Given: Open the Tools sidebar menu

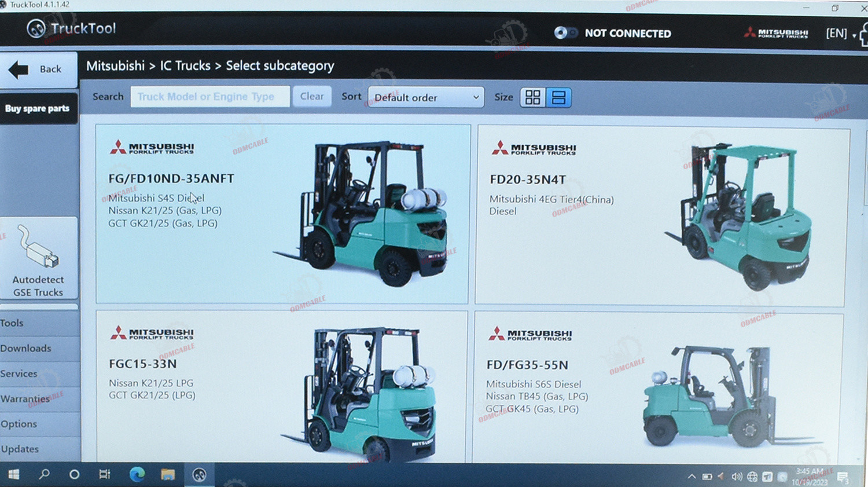Looking at the screenshot, I should tap(39, 323).
